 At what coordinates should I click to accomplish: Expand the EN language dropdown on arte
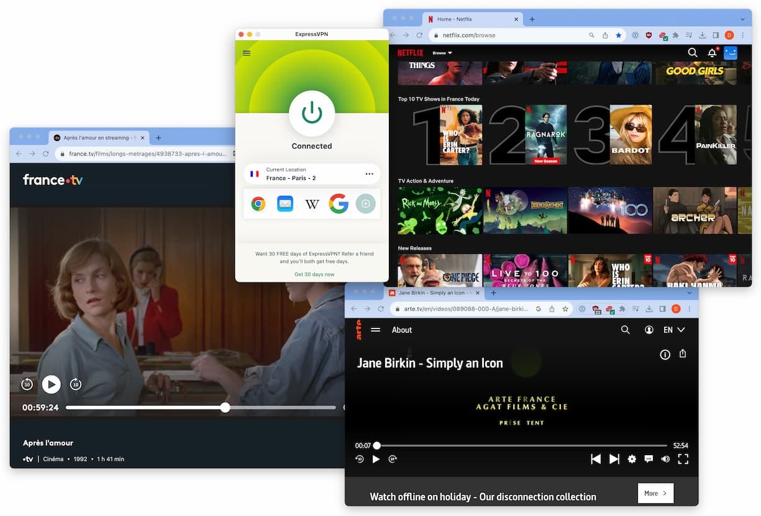(x=674, y=330)
